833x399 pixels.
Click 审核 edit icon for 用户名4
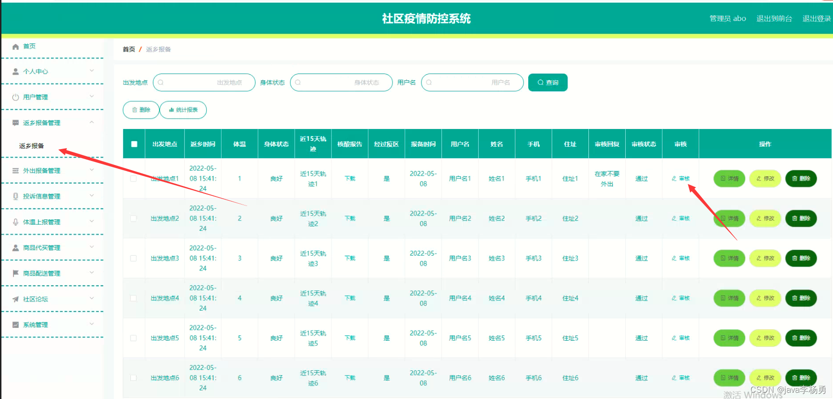click(674, 298)
